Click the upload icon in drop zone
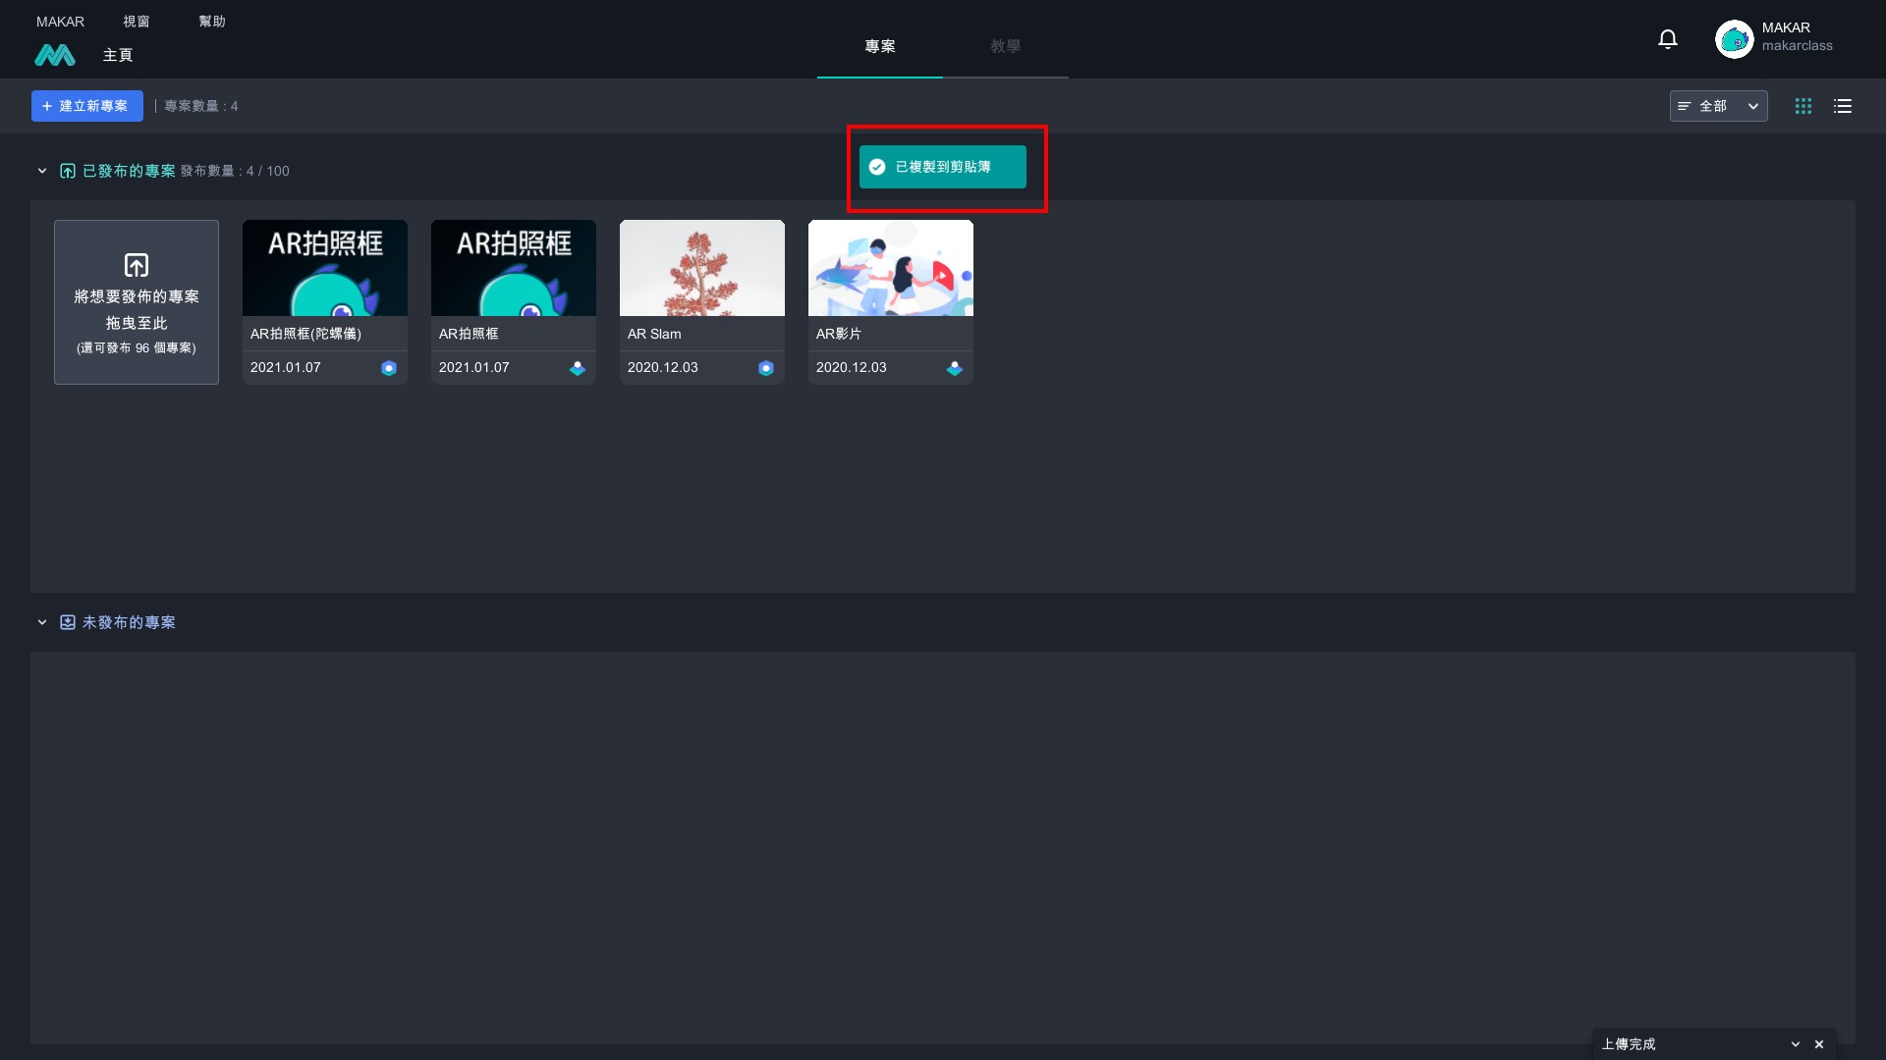Image resolution: width=1886 pixels, height=1060 pixels. (137, 265)
